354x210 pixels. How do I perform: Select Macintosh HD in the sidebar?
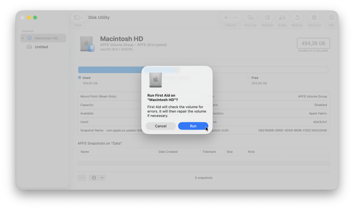click(x=43, y=38)
